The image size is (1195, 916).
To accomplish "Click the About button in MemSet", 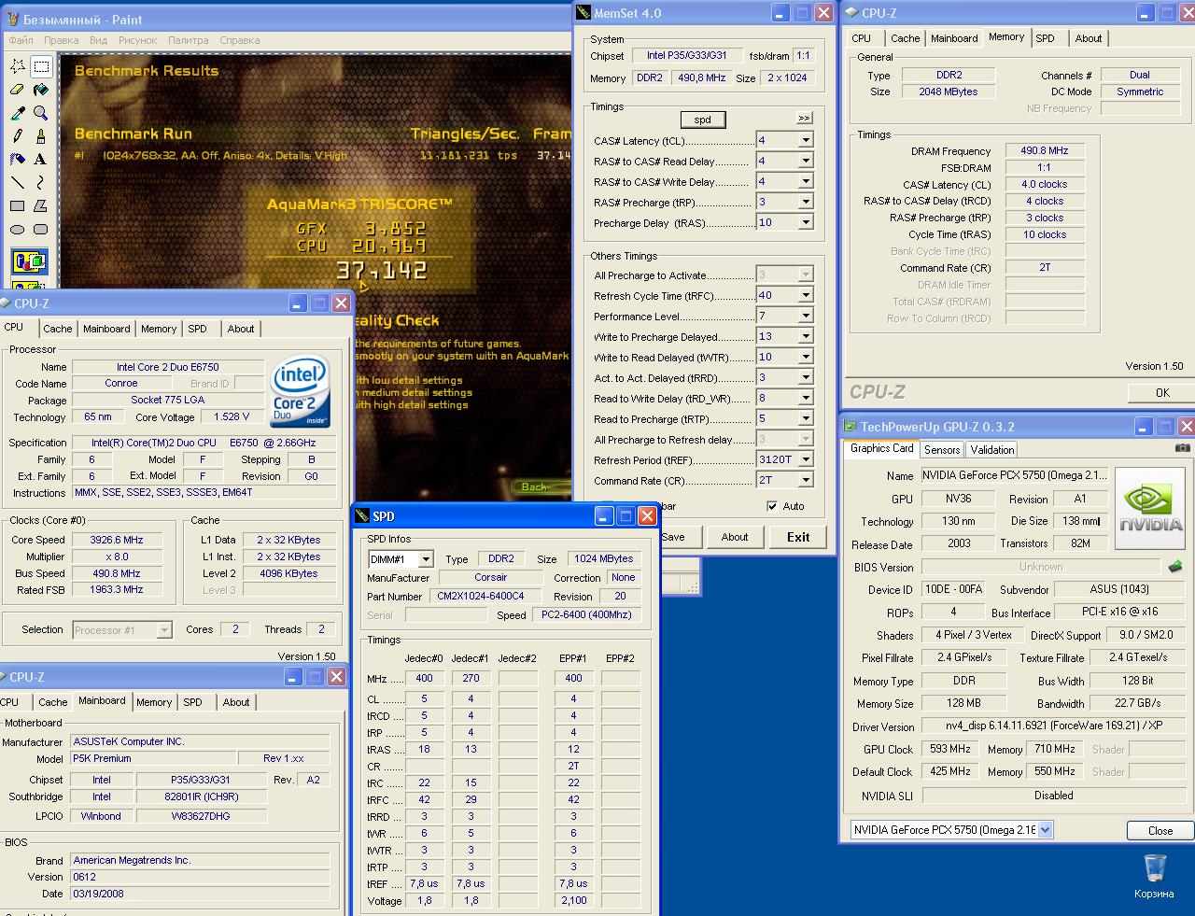I will coord(735,537).
